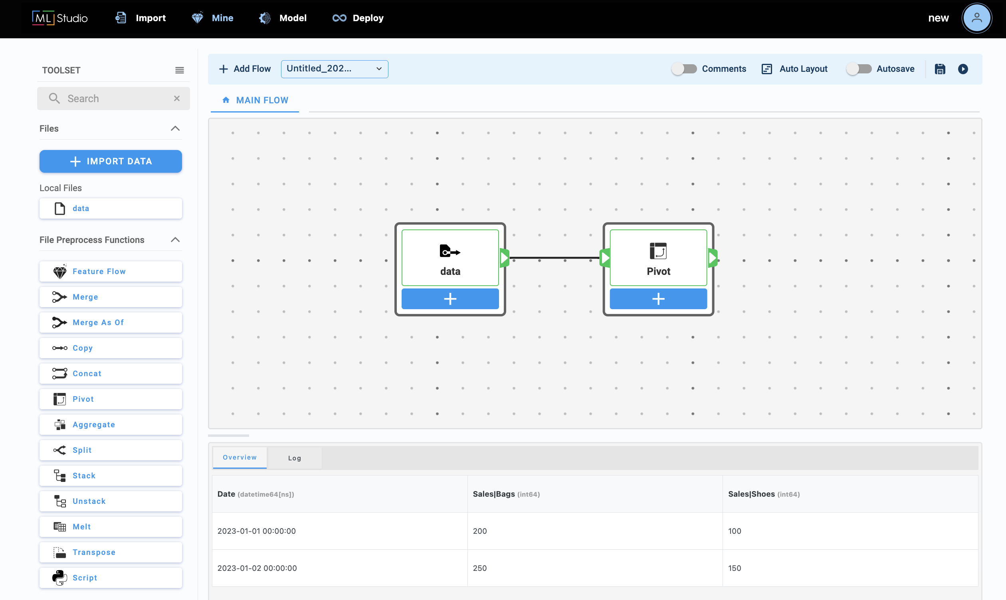Image resolution: width=1006 pixels, height=600 pixels.
Task: Click the save flow disk icon
Action: click(940, 69)
